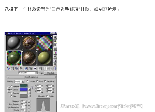This screenshot has height=112, width=155.
Task: Click the R value spinner
Action: pyautogui.click(x=42, y=86)
